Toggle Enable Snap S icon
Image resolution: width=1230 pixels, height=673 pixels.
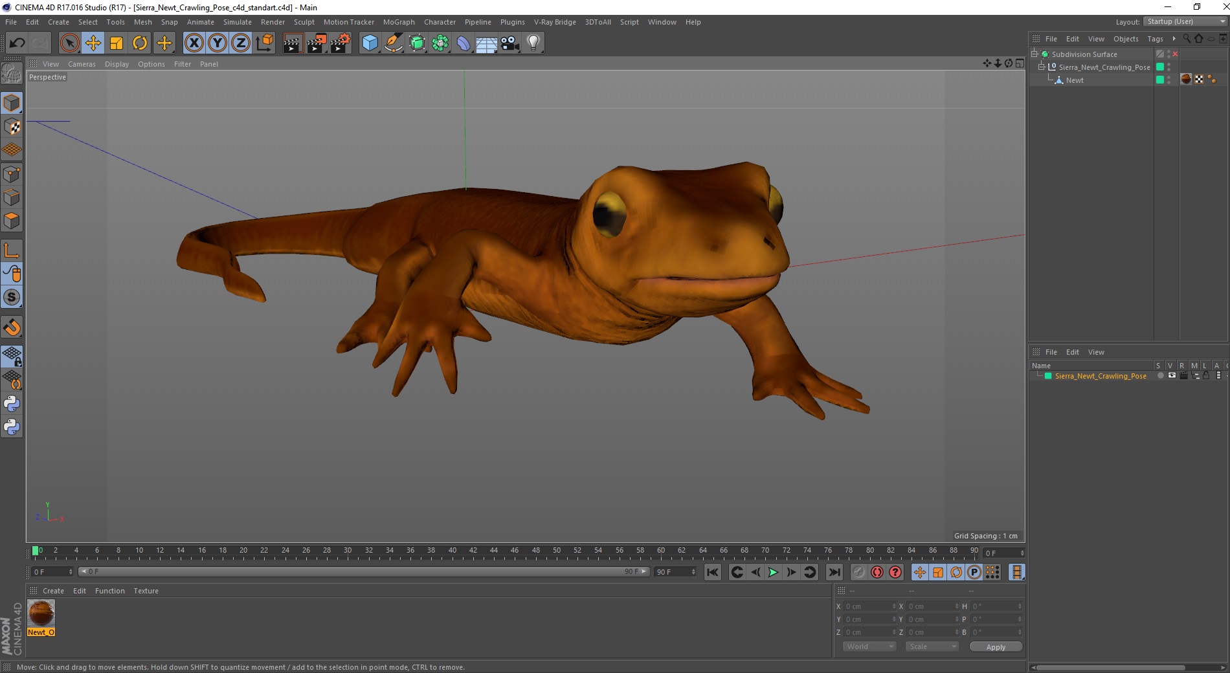point(12,297)
